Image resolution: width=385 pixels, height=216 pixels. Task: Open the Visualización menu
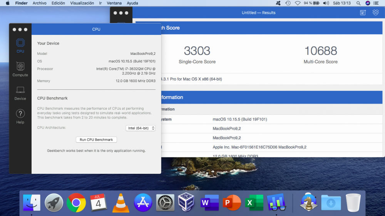[82, 3]
